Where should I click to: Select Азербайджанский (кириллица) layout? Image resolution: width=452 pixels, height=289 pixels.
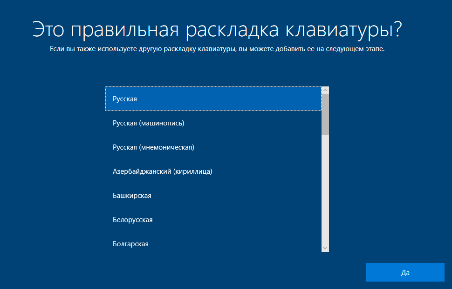coord(213,171)
